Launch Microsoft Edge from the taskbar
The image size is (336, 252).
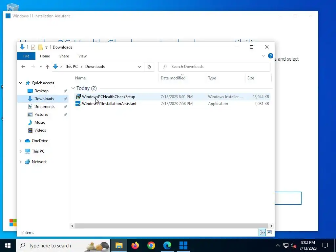pyautogui.click(x=167, y=245)
